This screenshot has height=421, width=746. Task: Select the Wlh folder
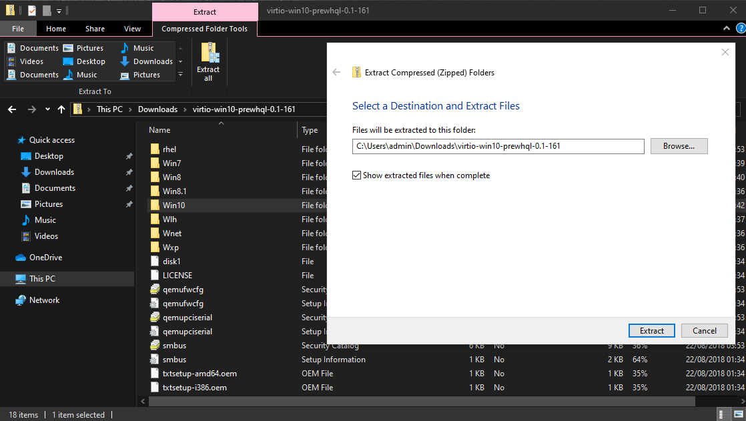click(163, 220)
